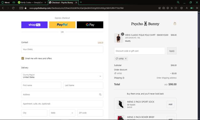Go forward to next page
200x120 pixels.
click(x=8, y=8)
